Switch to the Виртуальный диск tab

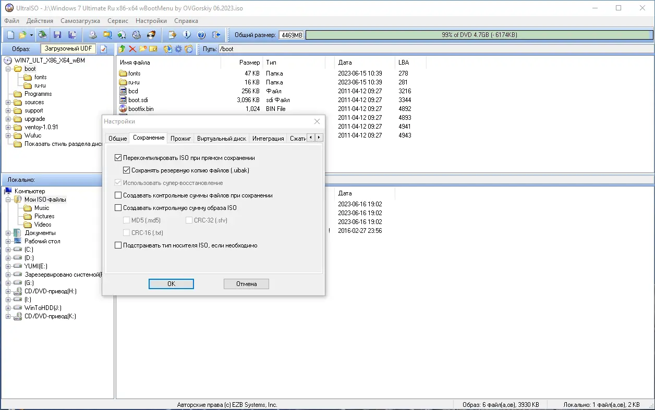pos(222,139)
